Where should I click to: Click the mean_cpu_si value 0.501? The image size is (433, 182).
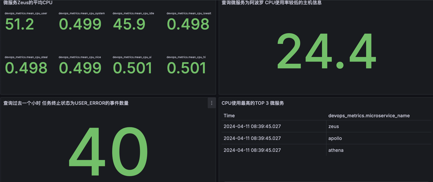(x=132, y=68)
